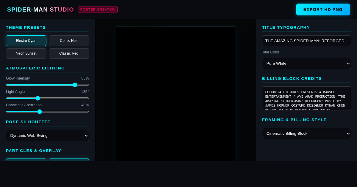The image size is (357, 187).
Task: Click the black poster preview canvas
Action: pos(176,94)
